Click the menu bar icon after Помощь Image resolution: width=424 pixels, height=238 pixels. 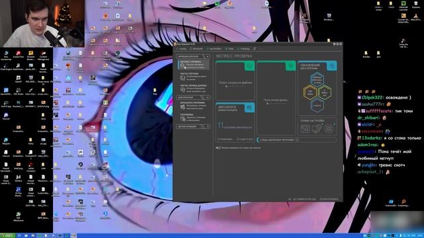click(254, 49)
